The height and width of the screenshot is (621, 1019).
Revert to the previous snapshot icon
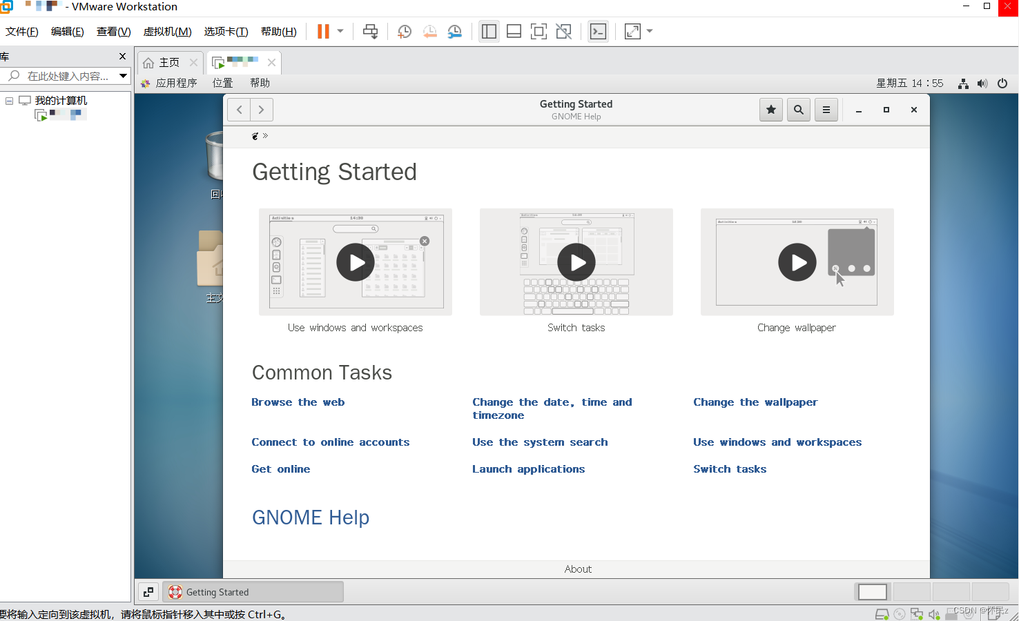coord(429,31)
